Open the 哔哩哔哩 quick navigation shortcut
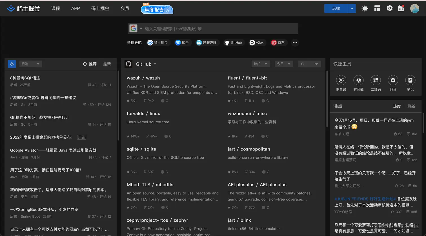The height and width of the screenshot is (236, 426). point(207,43)
